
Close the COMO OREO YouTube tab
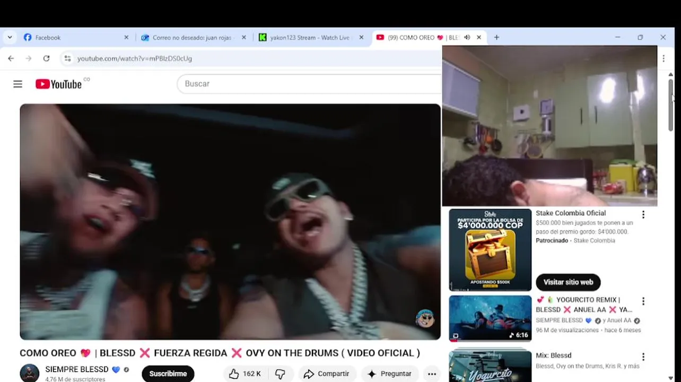click(479, 38)
